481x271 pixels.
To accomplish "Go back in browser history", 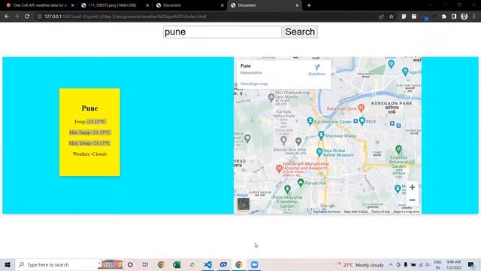I will pos(7,17).
